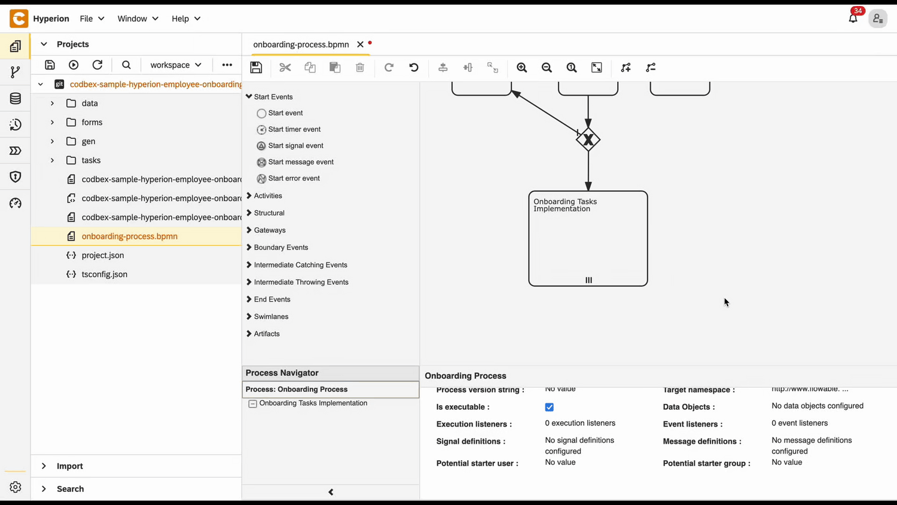This screenshot has width=897, height=505.
Task: Collapse the properties panel using the left arrow
Action: (331, 491)
